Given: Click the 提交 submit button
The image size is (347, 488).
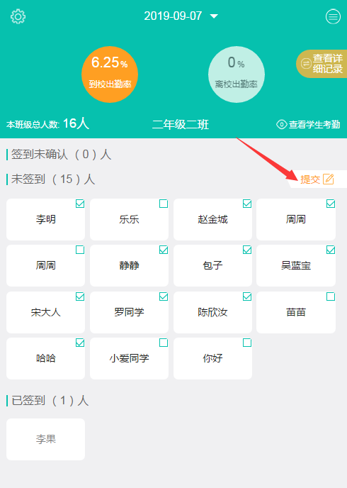Looking at the screenshot, I should 310,179.
